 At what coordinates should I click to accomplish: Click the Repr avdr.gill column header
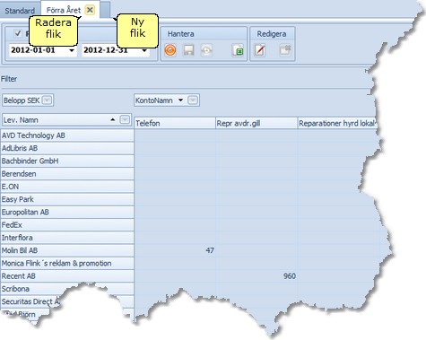[x=256, y=123]
